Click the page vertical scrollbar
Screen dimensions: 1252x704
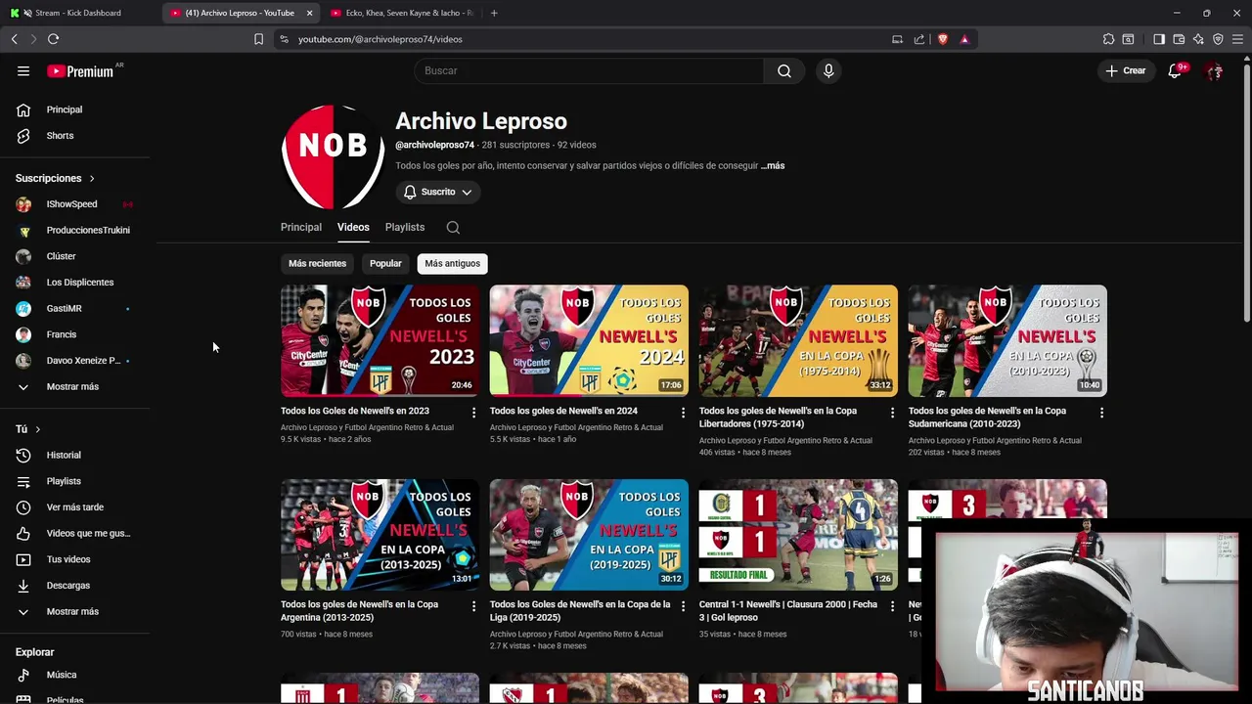tap(1246, 191)
